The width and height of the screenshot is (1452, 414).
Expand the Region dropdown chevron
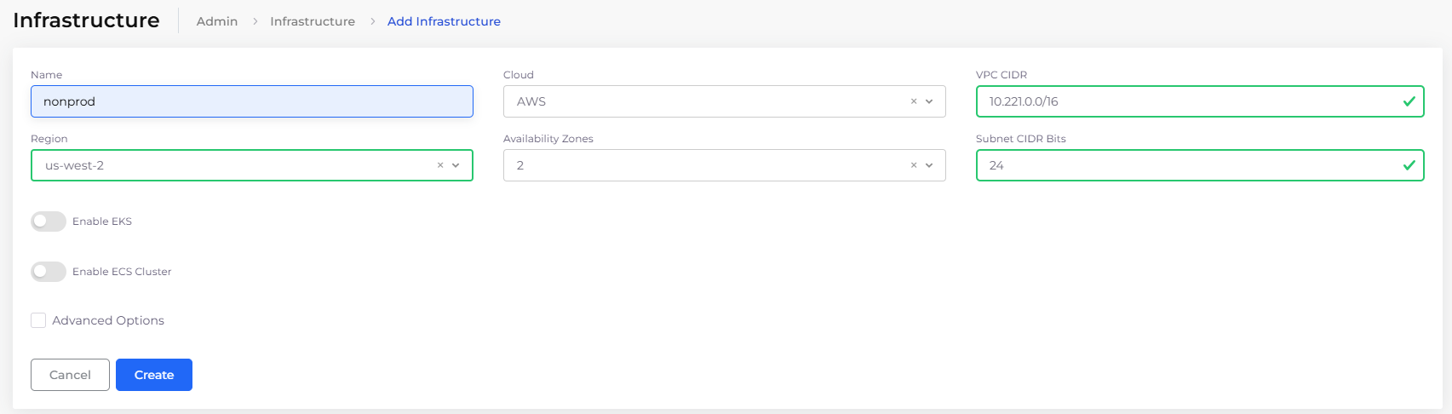tap(456, 165)
